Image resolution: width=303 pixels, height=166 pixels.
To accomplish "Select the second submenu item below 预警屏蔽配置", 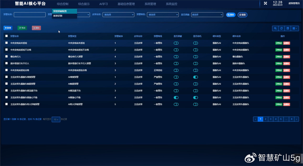I will 64,16.
